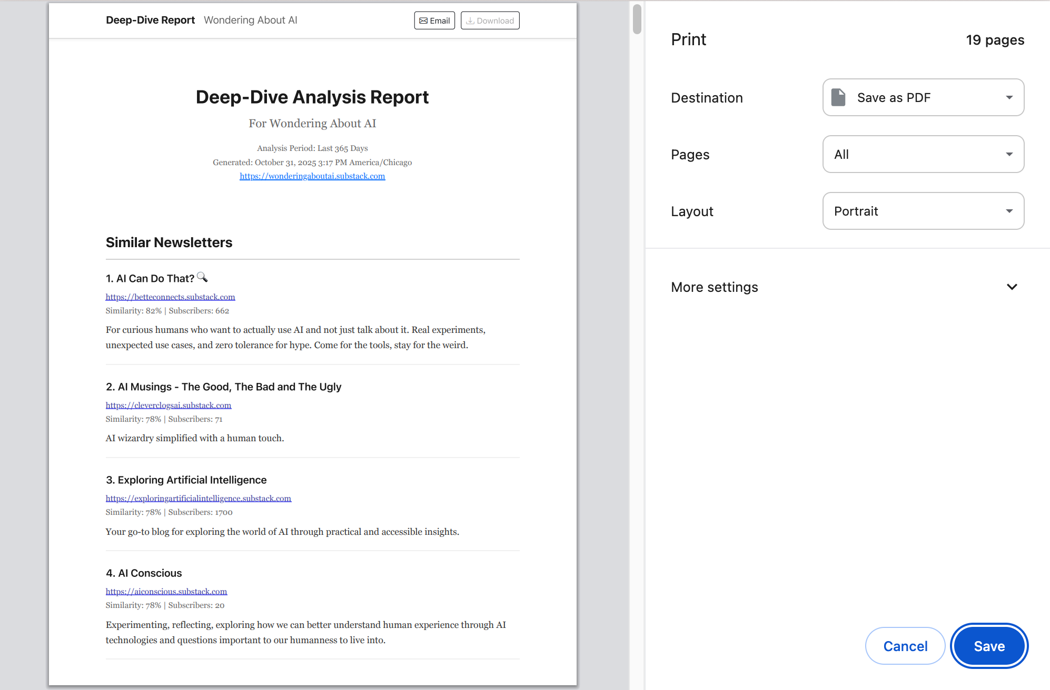Expand the More settings section
The width and height of the screenshot is (1050, 690).
(x=715, y=287)
